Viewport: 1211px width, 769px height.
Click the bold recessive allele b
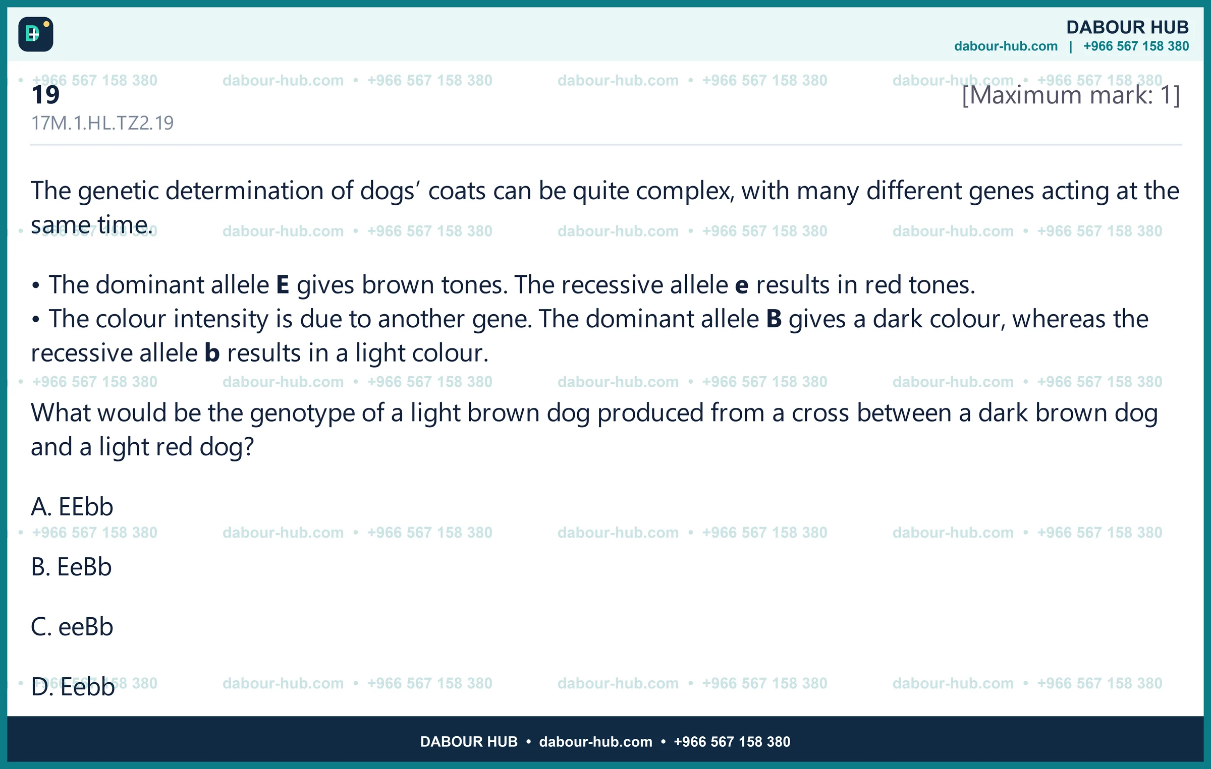pos(212,352)
